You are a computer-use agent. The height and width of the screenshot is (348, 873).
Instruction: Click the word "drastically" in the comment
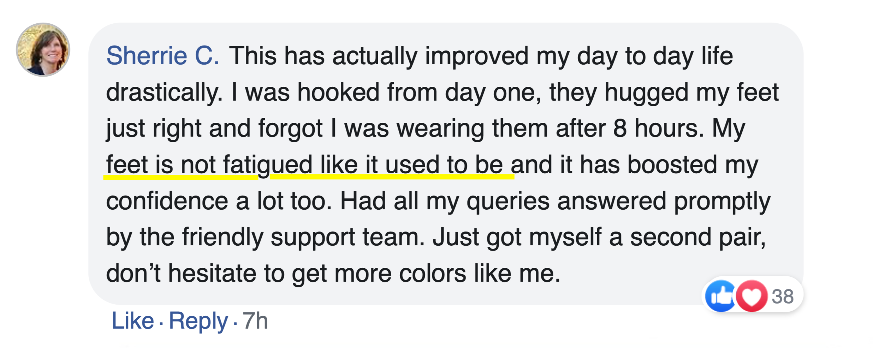coord(164,92)
